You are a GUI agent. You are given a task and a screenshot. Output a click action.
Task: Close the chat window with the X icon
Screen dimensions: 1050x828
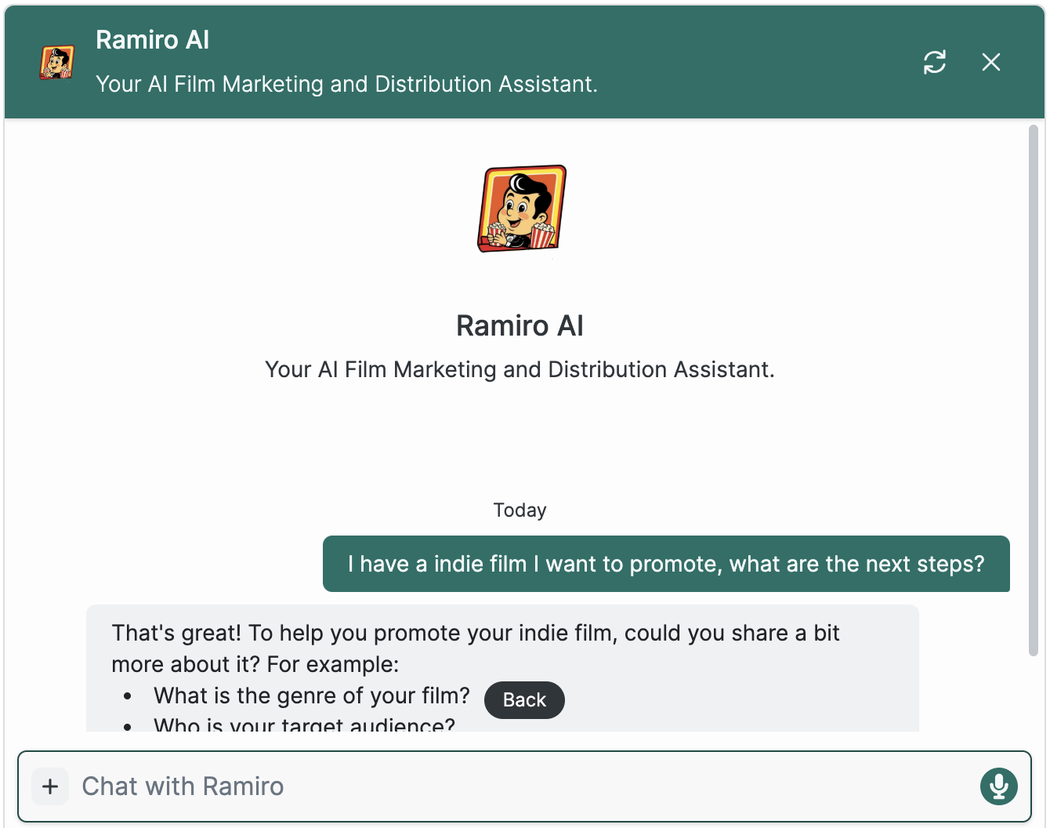990,62
